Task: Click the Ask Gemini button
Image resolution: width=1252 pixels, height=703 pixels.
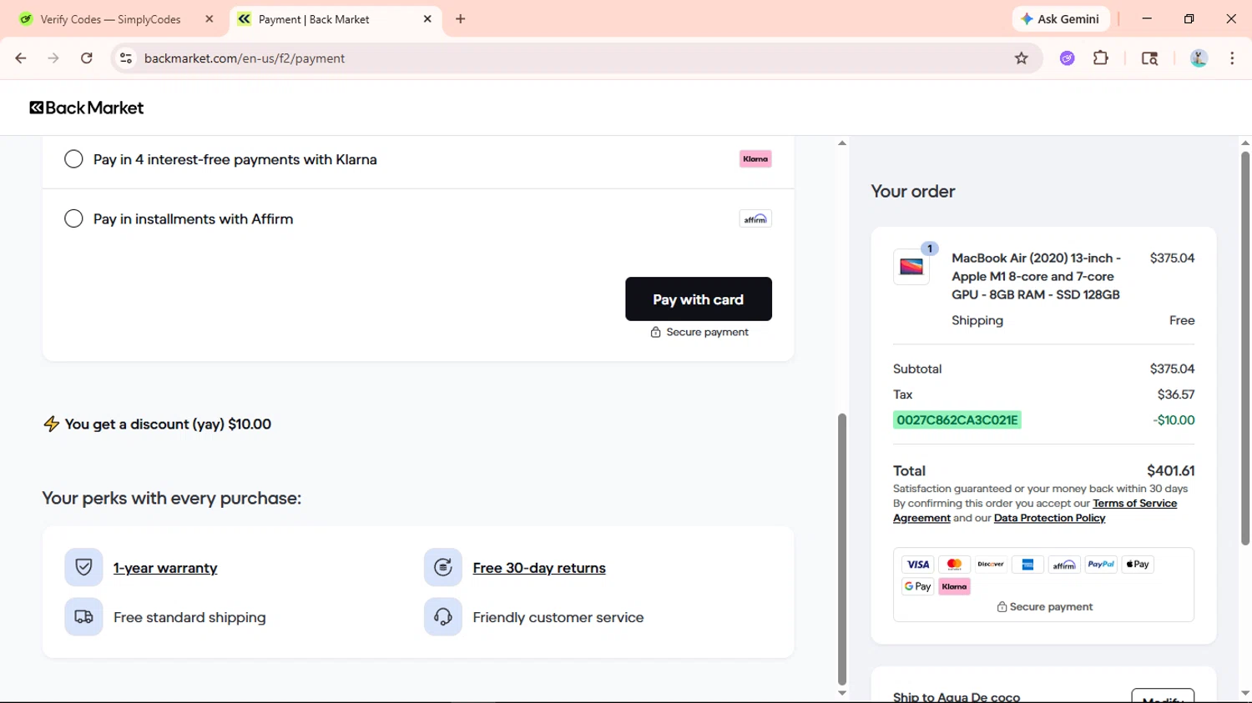Action: pos(1061,19)
